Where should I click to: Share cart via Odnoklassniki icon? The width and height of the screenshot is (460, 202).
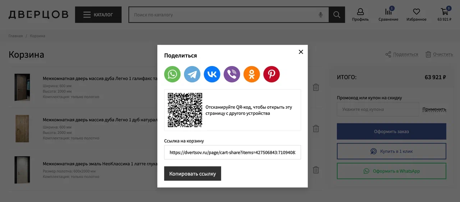point(252,74)
